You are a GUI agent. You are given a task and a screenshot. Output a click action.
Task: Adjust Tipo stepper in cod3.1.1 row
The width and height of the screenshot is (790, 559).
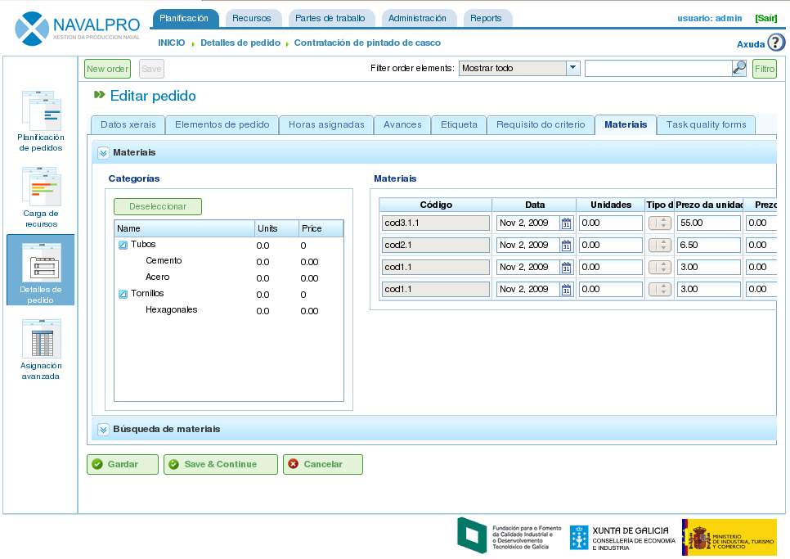point(659,223)
